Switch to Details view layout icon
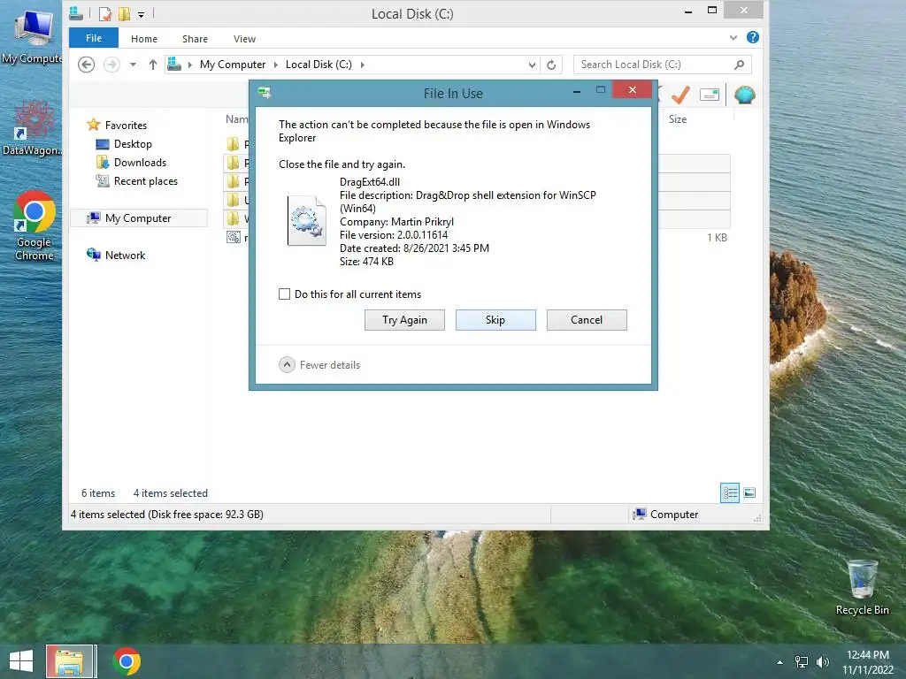 tap(730, 493)
